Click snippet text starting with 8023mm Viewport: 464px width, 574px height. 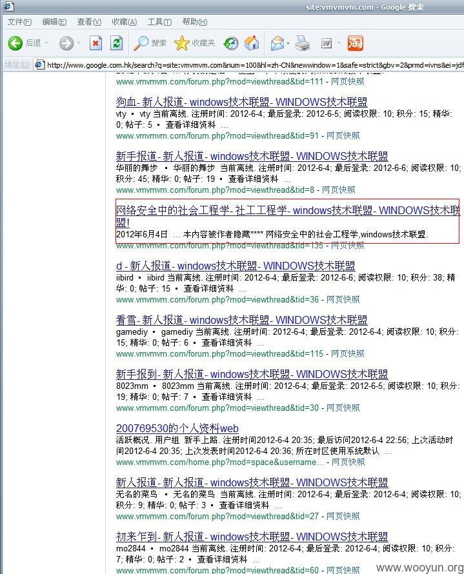pos(288,391)
